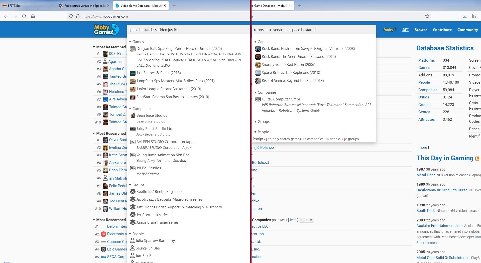Open the API link in header
The width and height of the screenshot is (481, 263).
pos(405,30)
